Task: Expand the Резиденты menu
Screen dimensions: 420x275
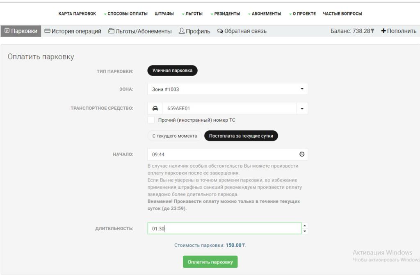Action: 225,14
